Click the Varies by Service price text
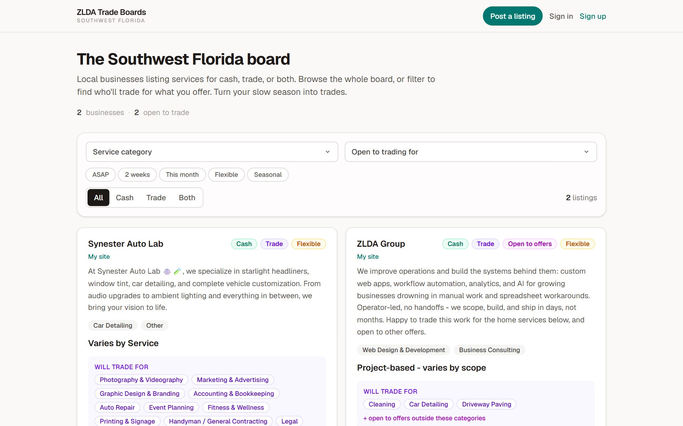 [123, 343]
